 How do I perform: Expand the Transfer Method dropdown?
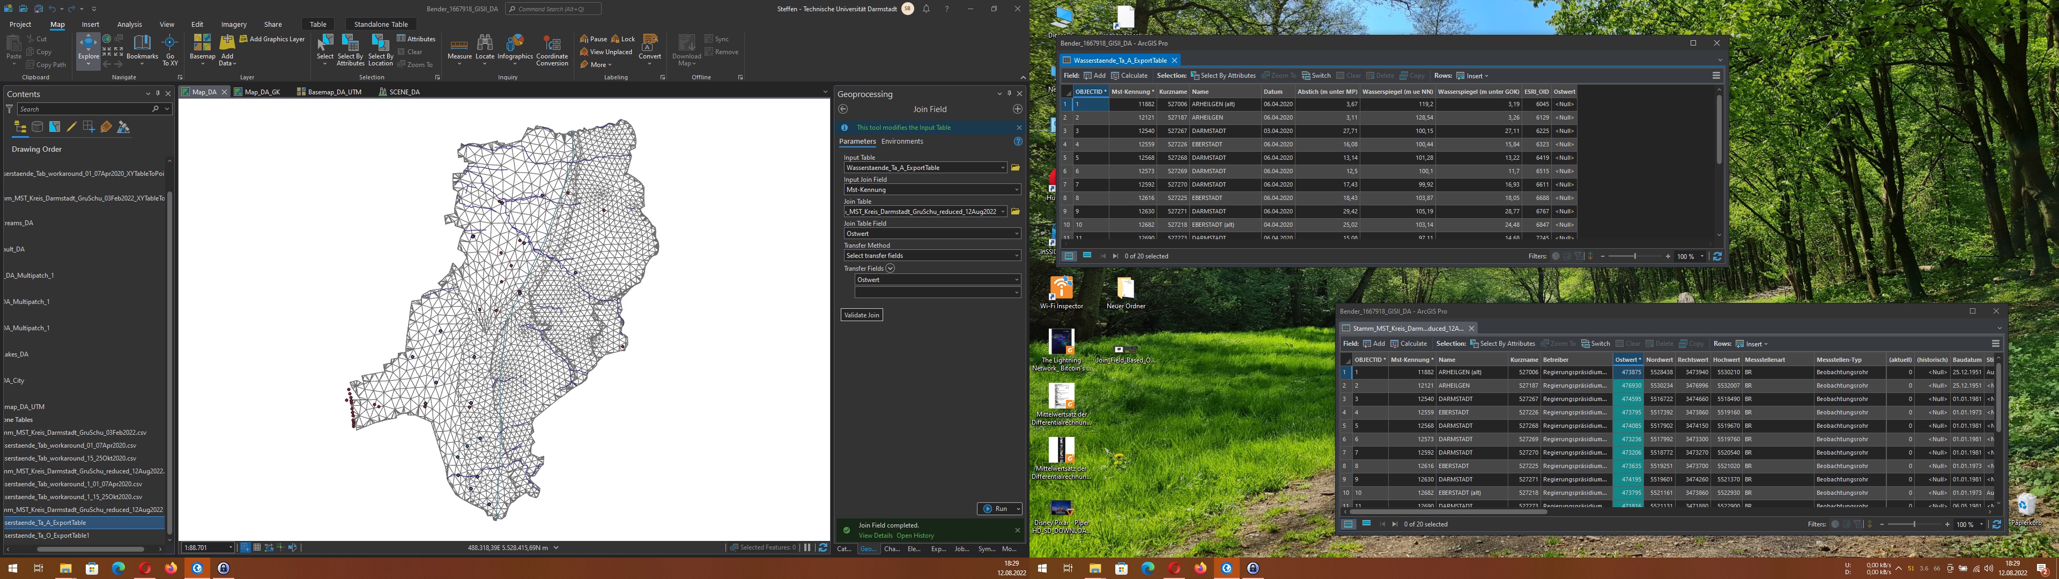(x=1016, y=256)
